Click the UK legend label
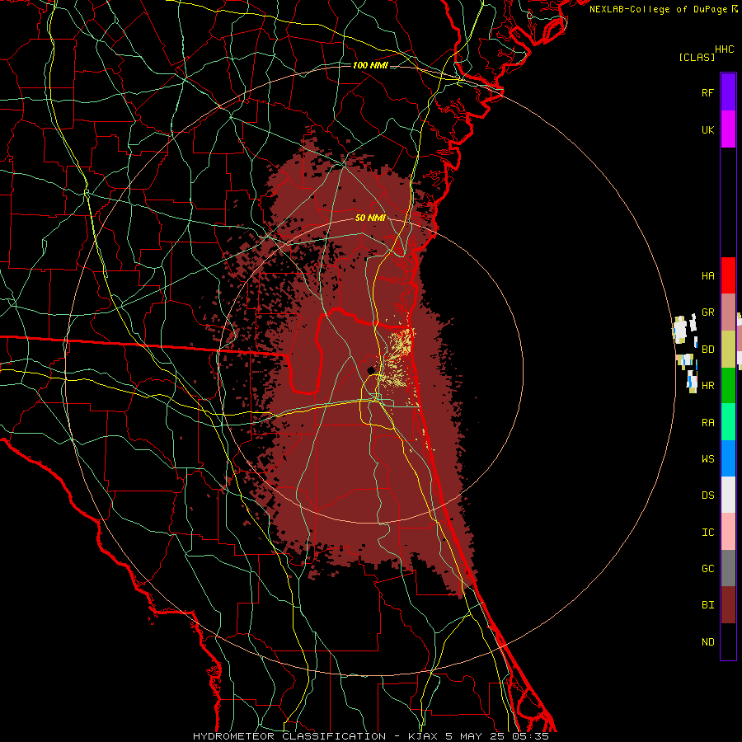This screenshot has width=742, height=742. click(707, 130)
